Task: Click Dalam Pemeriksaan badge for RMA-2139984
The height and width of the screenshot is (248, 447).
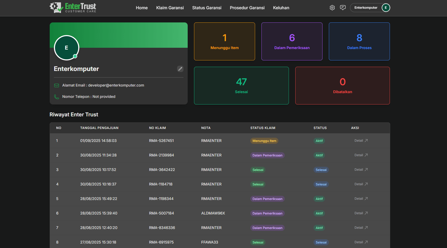Action: click(x=267, y=155)
